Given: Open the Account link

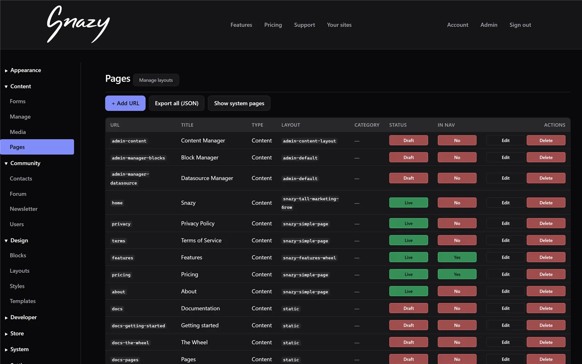Looking at the screenshot, I should coord(458,25).
